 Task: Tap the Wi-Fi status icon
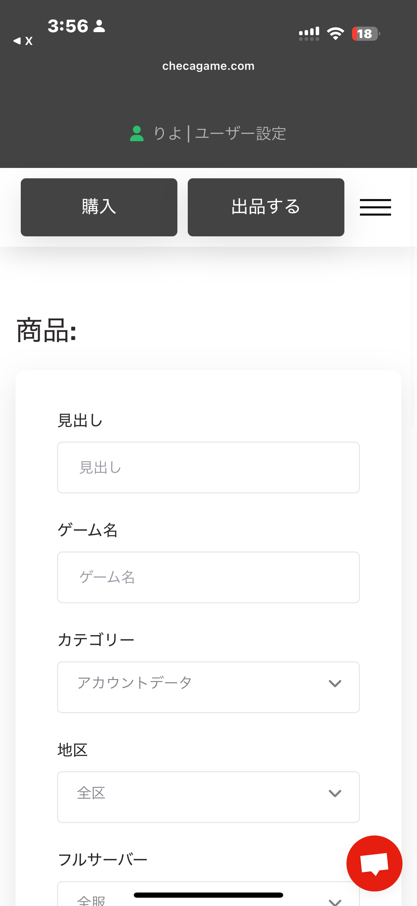(335, 34)
